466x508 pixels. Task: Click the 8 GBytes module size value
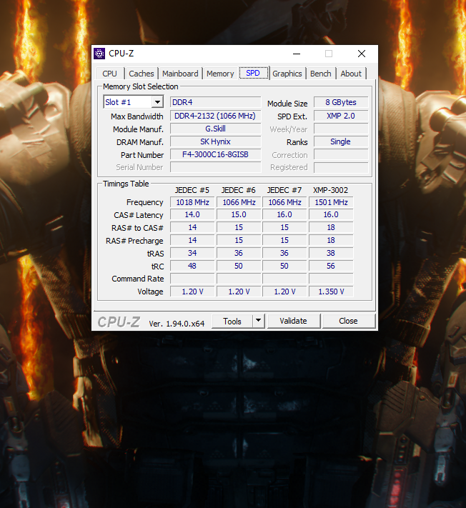(341, 102)
